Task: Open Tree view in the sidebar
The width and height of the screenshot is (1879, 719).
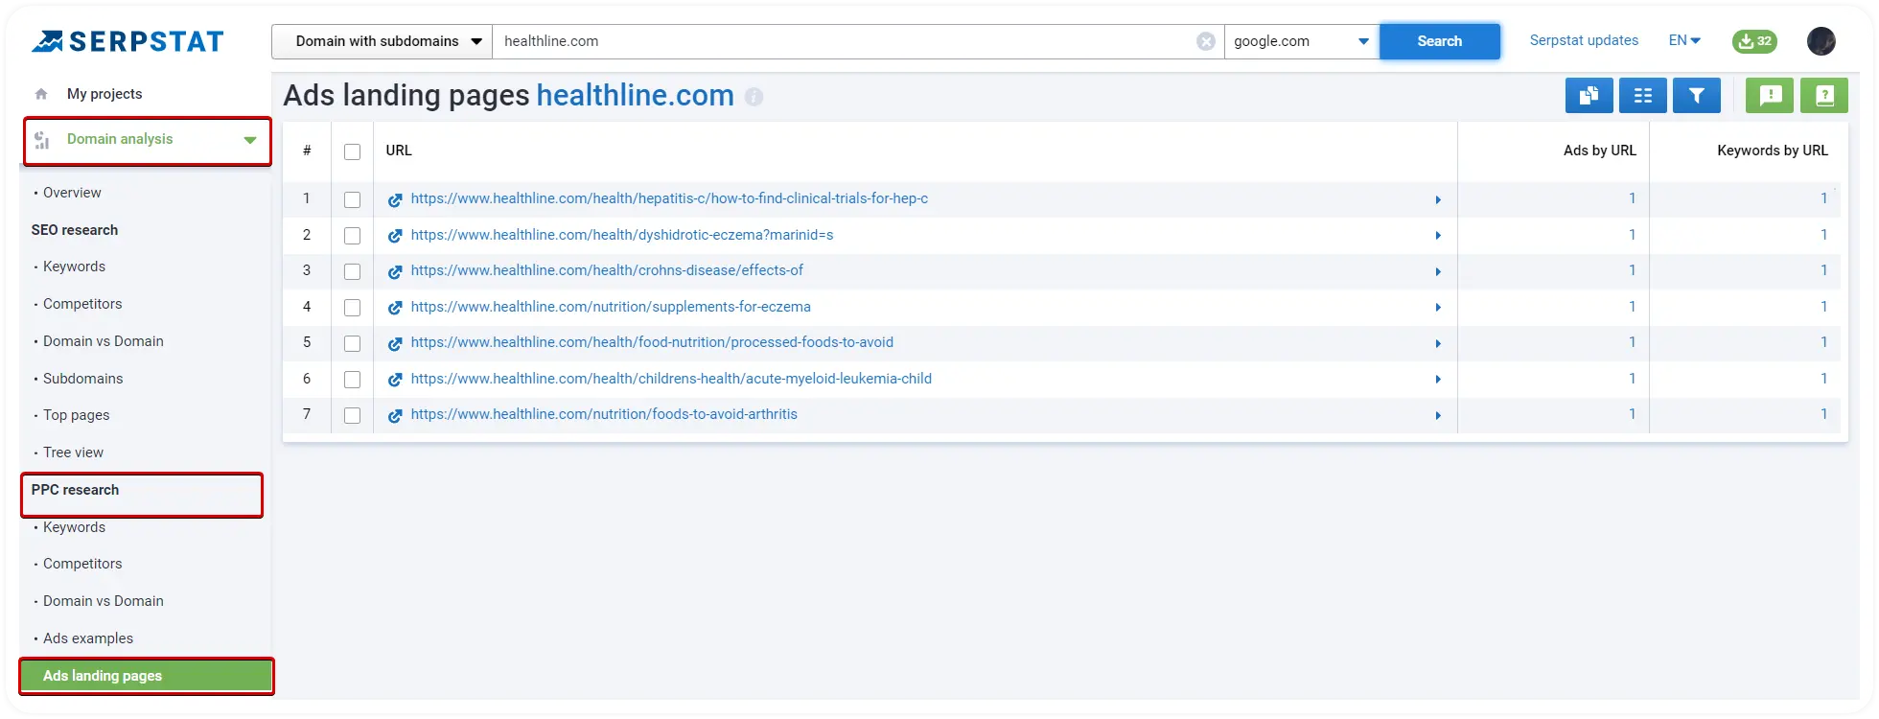Action: pyautogui.click(x=73, y=452)
